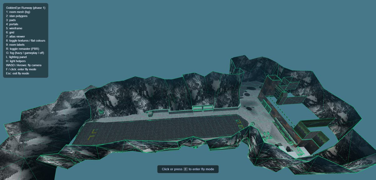Click the '4: portals' help line
This screenshot has height=180, width=376.
click(12, 24)
